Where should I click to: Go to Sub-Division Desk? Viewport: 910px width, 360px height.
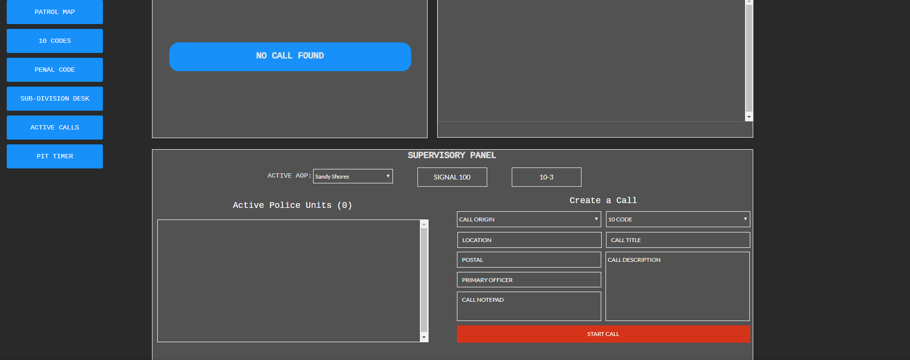point(55,99)
